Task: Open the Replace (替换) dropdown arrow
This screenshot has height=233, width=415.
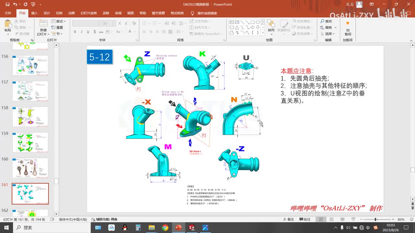Action: [336, 28]
